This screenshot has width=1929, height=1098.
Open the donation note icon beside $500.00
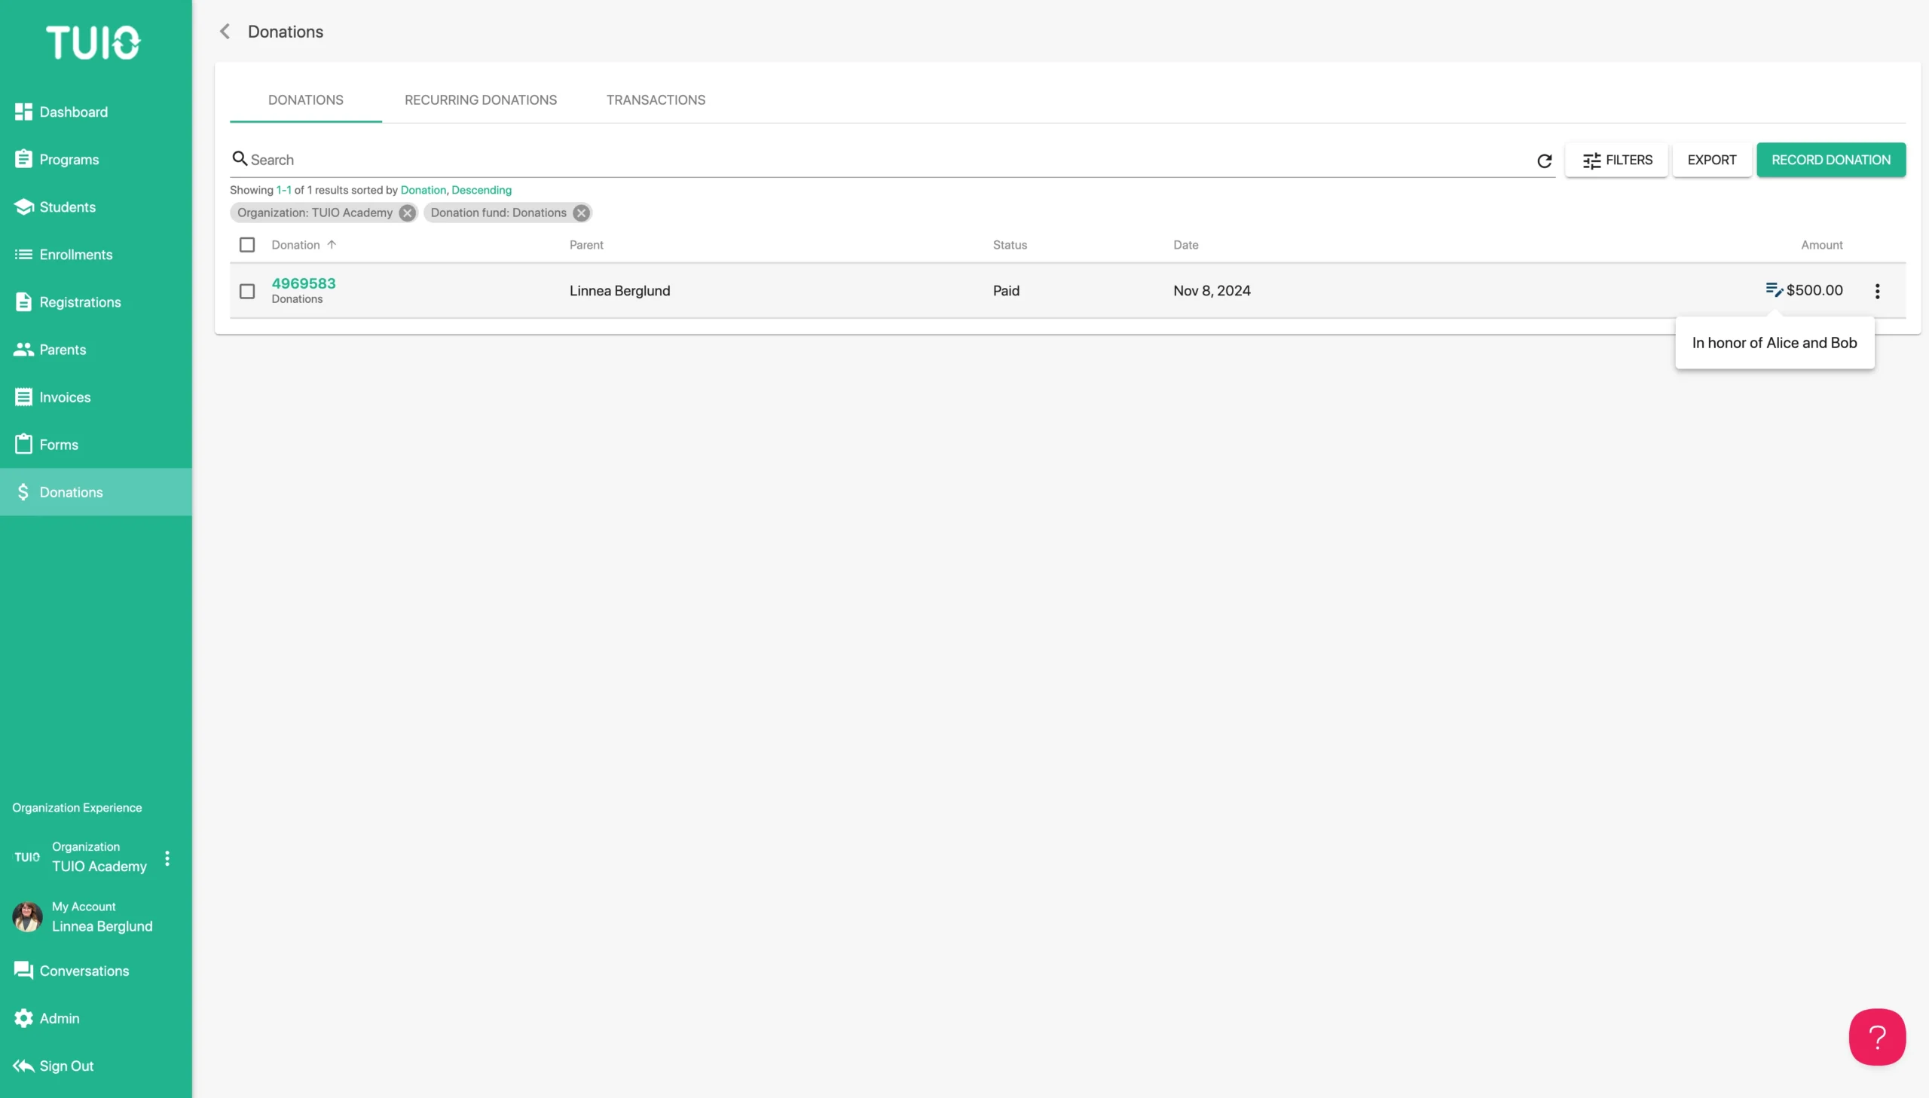pos(1774,289)
